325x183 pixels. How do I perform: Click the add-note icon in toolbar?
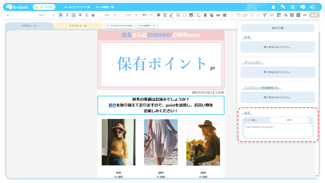click(258, 15)
